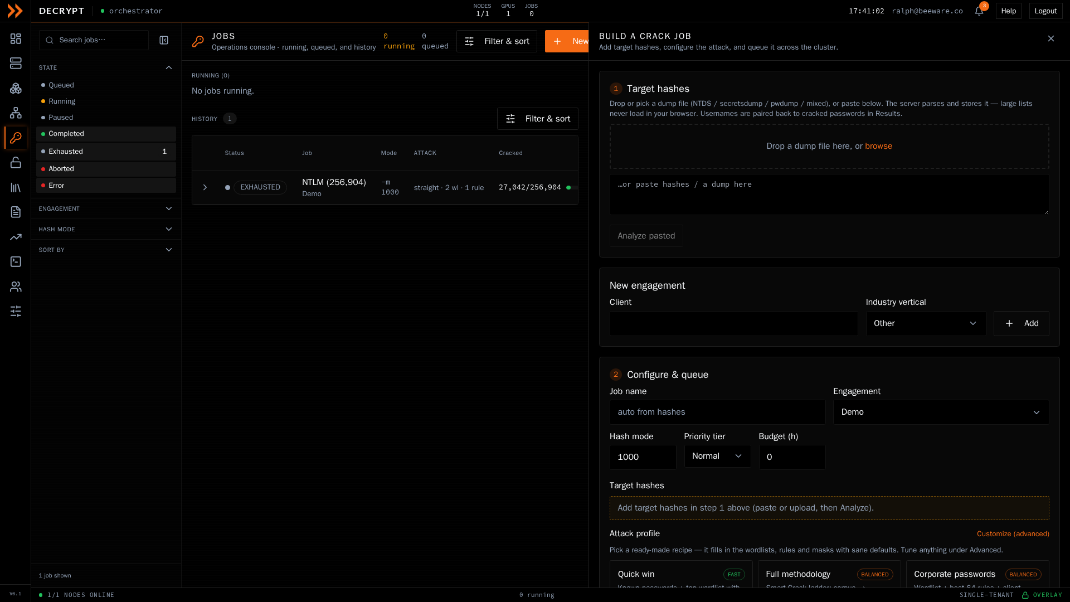The width and height of the screenshot is (1070, 602).
Task: Select the Corporate passwords attack profile
Action: click(x=977, y=574)
